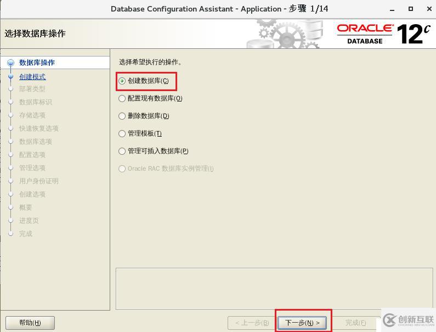
Task: Click the 上一步(B) back button
Action: pos(252,323)
